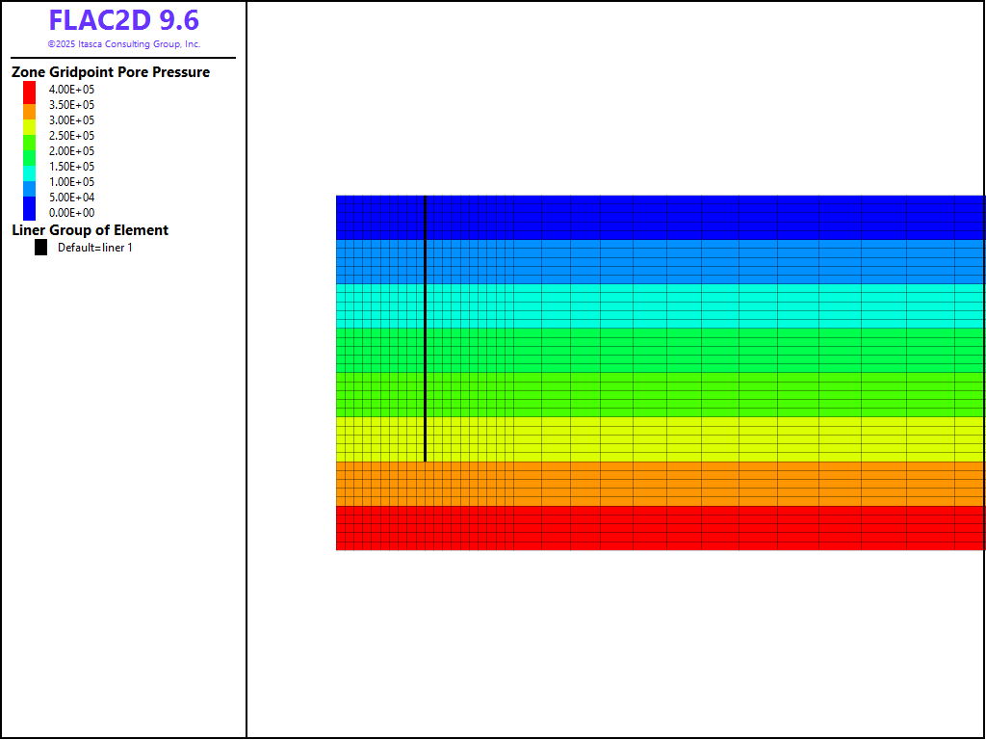986x740 pixels.
Task: Select the yellow contour band in the model
Action: click(661, 439)
